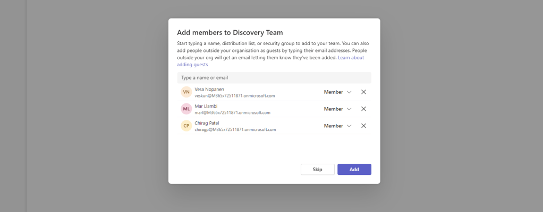
Task: Click the CP avatar for Chirag Patel
Action: point(186,126)
